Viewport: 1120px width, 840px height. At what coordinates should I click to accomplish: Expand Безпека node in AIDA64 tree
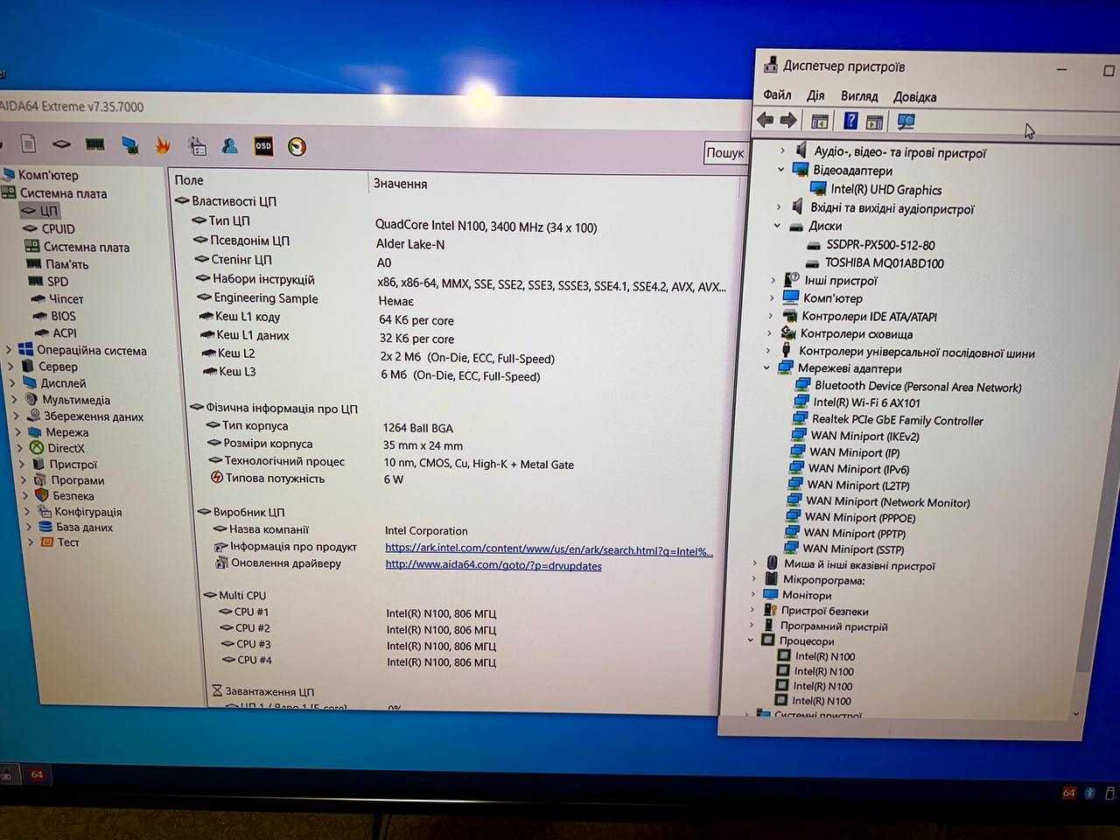tap(26, 495)
